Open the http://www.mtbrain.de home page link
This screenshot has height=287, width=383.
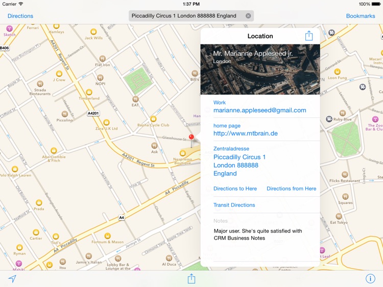pos(246,134)
